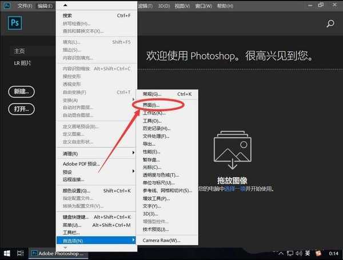Click the Photoshop Ps logo icon
343x260 pixels.
click(x=15, y=24)
